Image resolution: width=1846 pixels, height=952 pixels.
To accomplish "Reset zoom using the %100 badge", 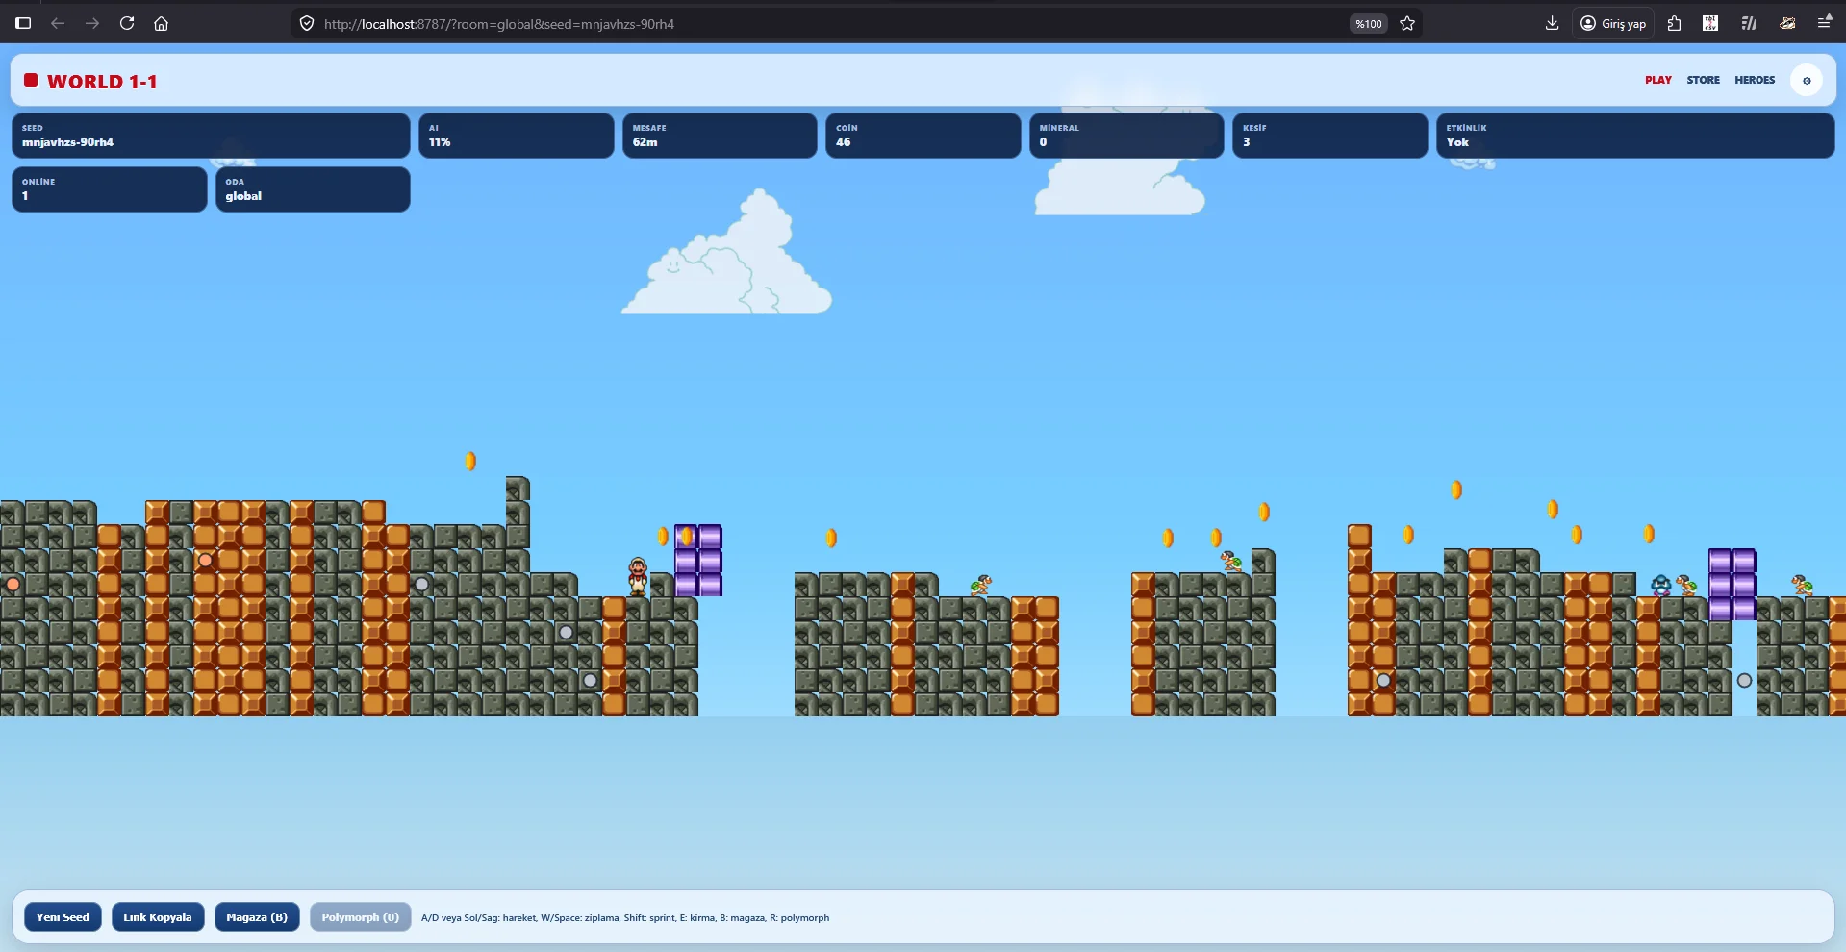I will pyautogui.click(x=1368, y=24).
